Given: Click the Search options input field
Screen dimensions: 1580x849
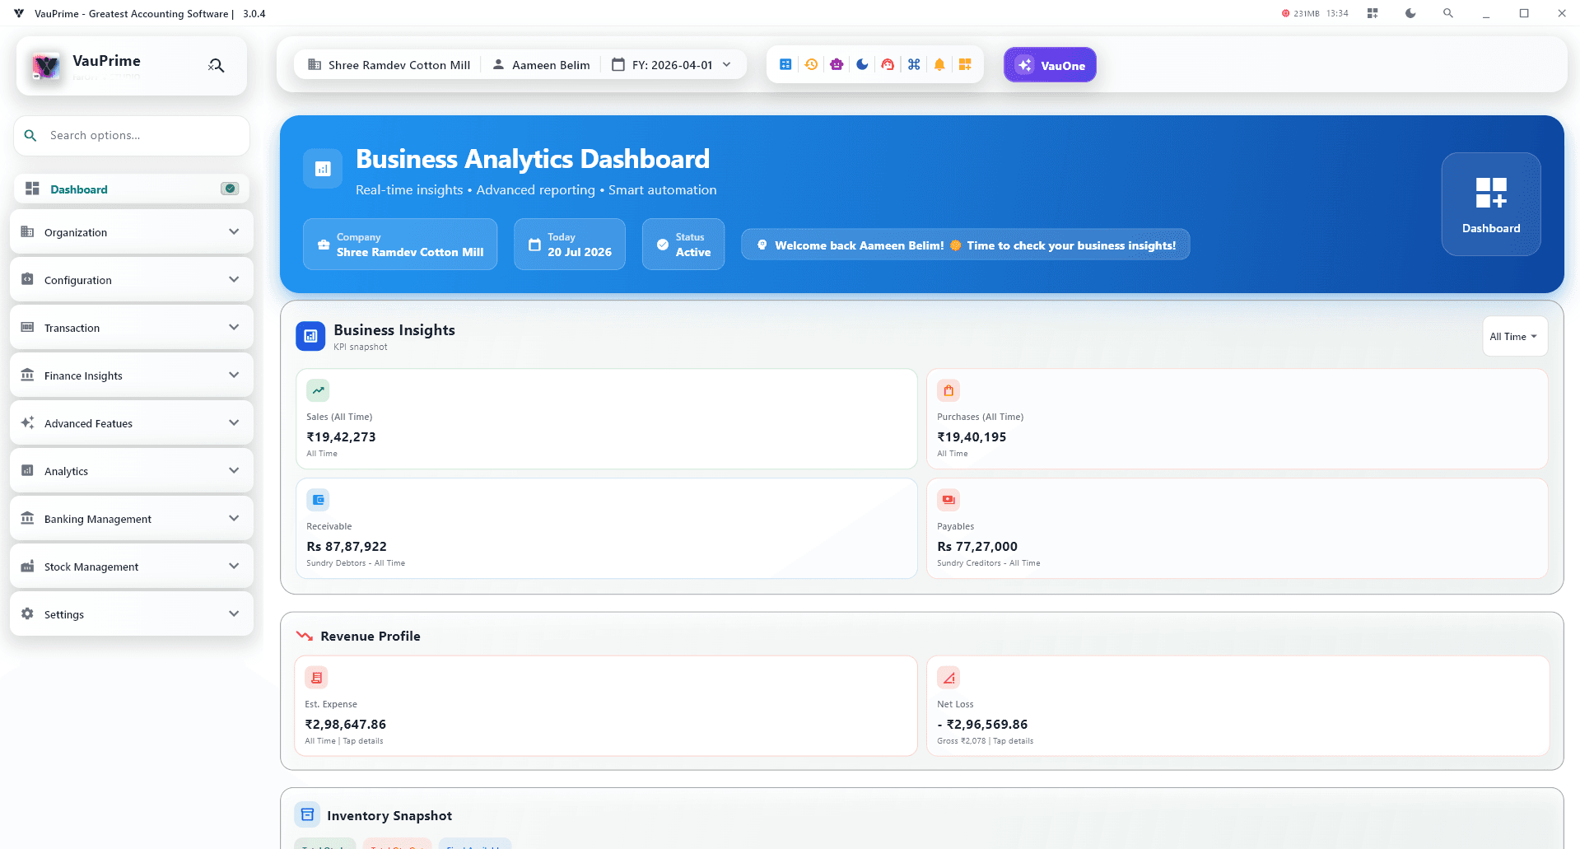Looking at the screenshot, I should (132, 136).
